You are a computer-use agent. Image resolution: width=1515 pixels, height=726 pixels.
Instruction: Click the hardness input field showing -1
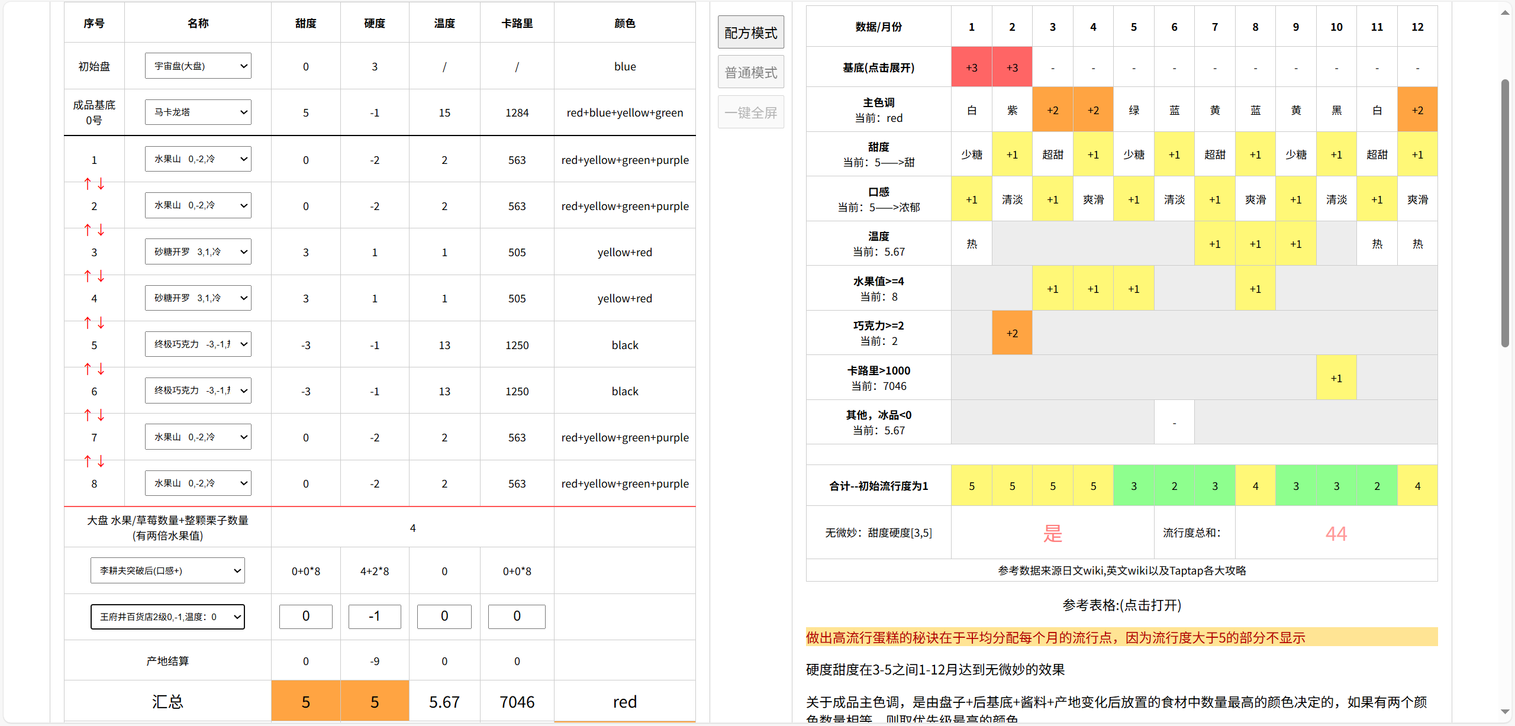[375, 617]
